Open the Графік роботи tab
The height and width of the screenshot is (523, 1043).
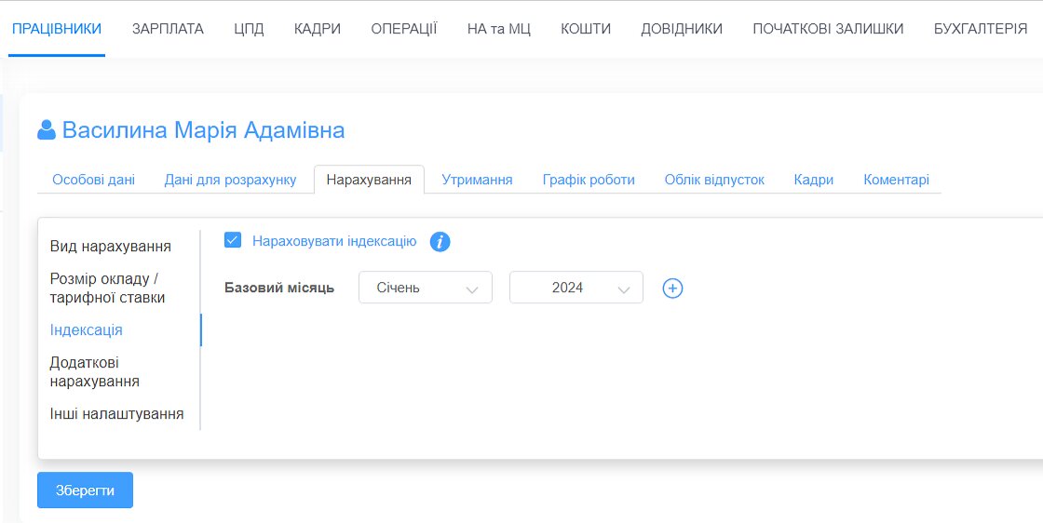589,180
